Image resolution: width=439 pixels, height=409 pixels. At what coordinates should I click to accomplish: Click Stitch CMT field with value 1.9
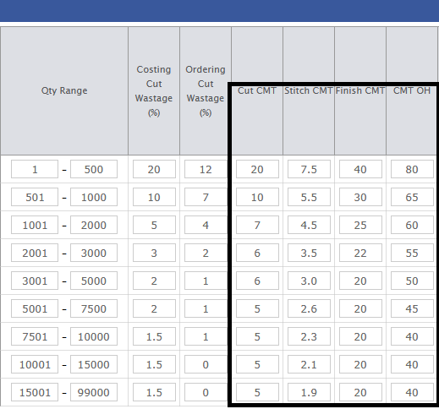[309, 392]
